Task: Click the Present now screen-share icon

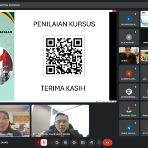Action: pos(83,142)
